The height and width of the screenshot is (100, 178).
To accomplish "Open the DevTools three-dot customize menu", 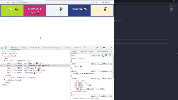I will click(x=108, y=48).
